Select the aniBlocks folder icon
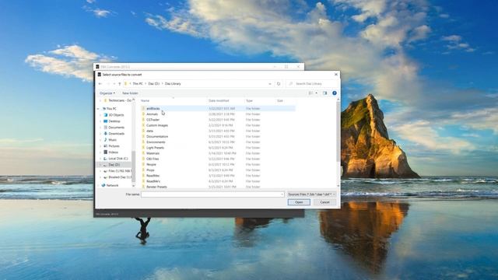This screenshot has width=498, height=280. click(x=143, y=109)
